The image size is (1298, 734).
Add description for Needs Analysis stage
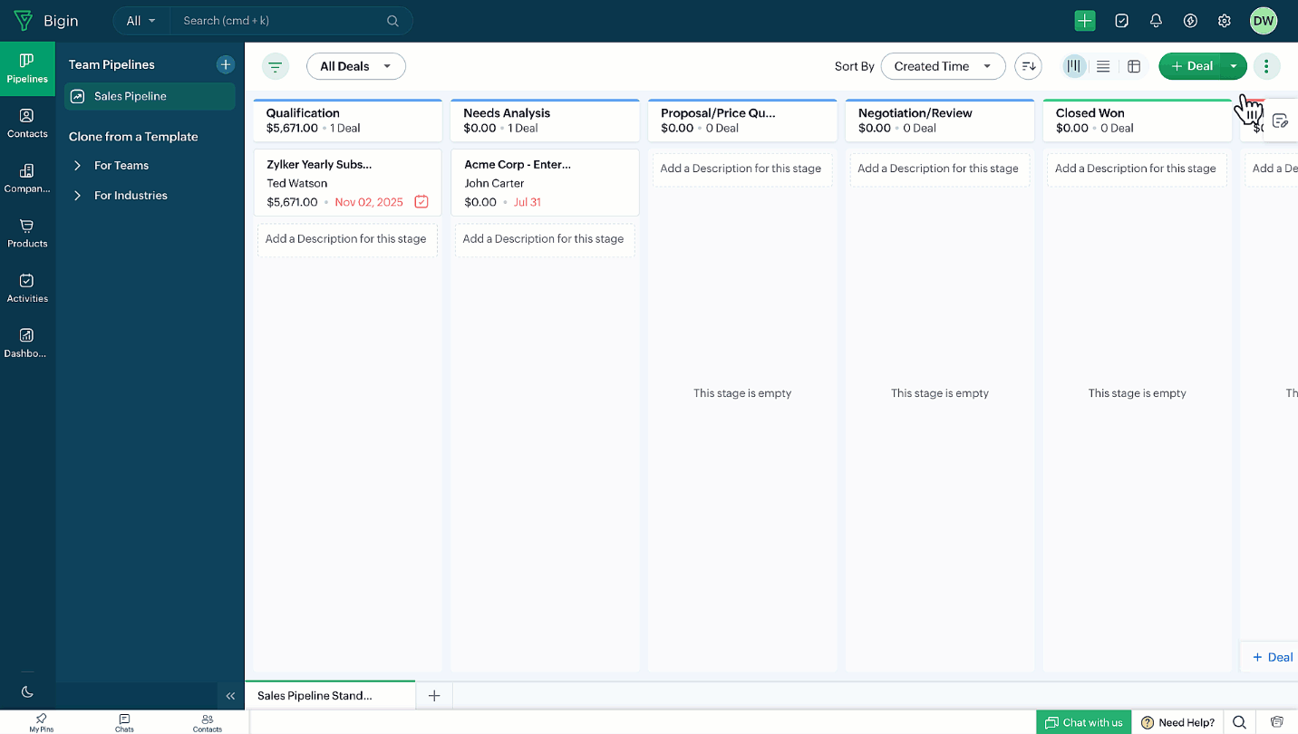pyautogui.click(x=544, y=239)
